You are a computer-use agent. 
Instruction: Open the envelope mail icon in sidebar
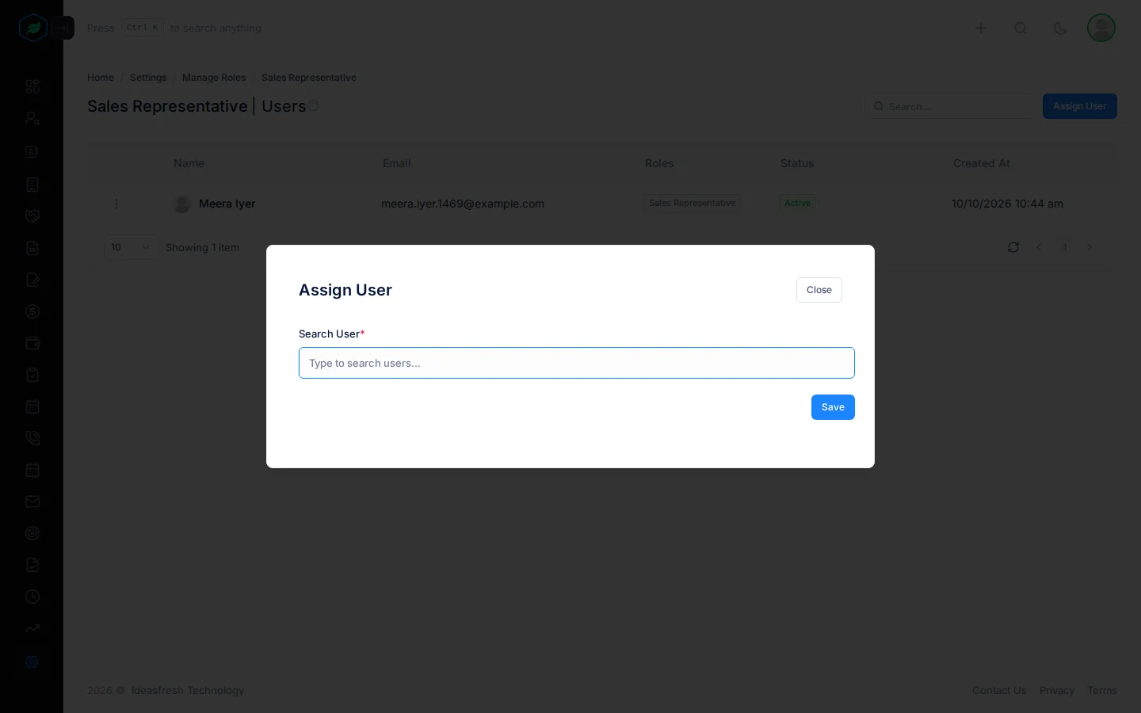[x=32, y=501]
